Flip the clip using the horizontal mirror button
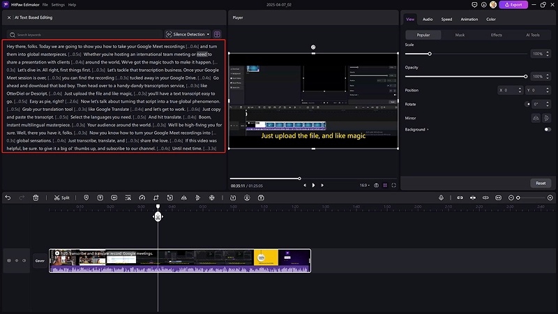This screenshot has width=558, height=314. [x=536, y=118]
